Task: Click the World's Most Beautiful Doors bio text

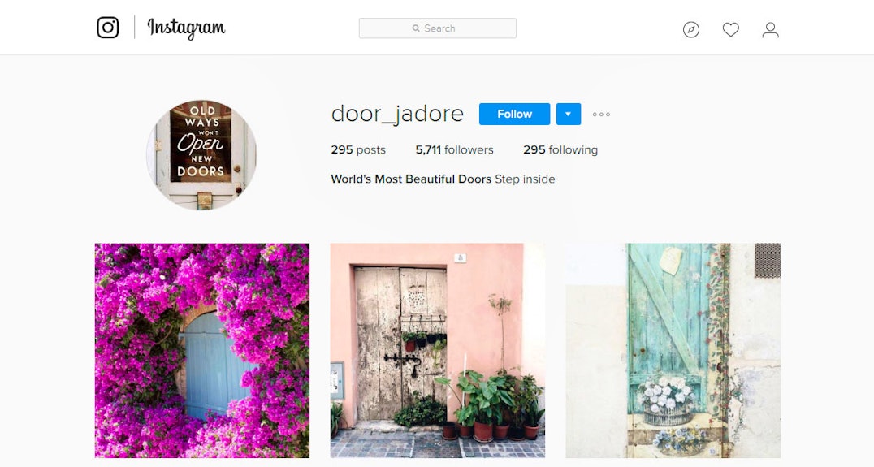Action: coord(411,179)
